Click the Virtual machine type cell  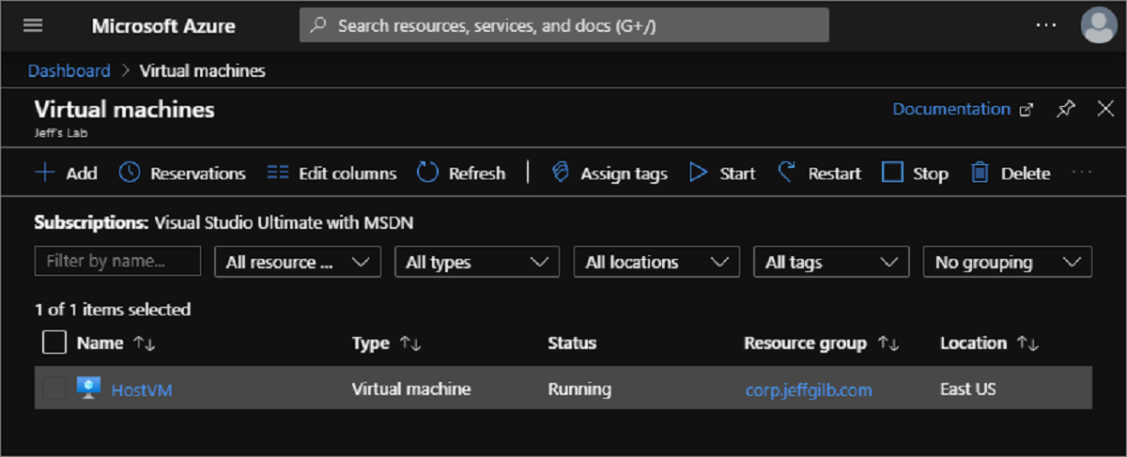coord(411,388)
